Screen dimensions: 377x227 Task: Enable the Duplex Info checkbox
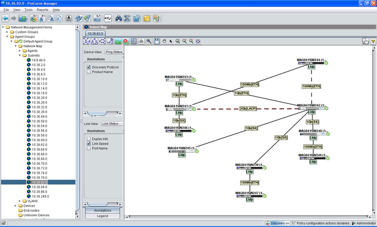pos(89,139)
